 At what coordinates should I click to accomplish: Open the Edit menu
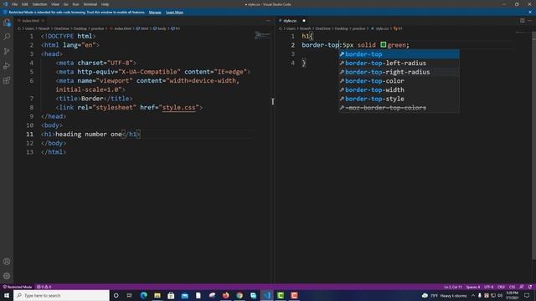point(24,4)
